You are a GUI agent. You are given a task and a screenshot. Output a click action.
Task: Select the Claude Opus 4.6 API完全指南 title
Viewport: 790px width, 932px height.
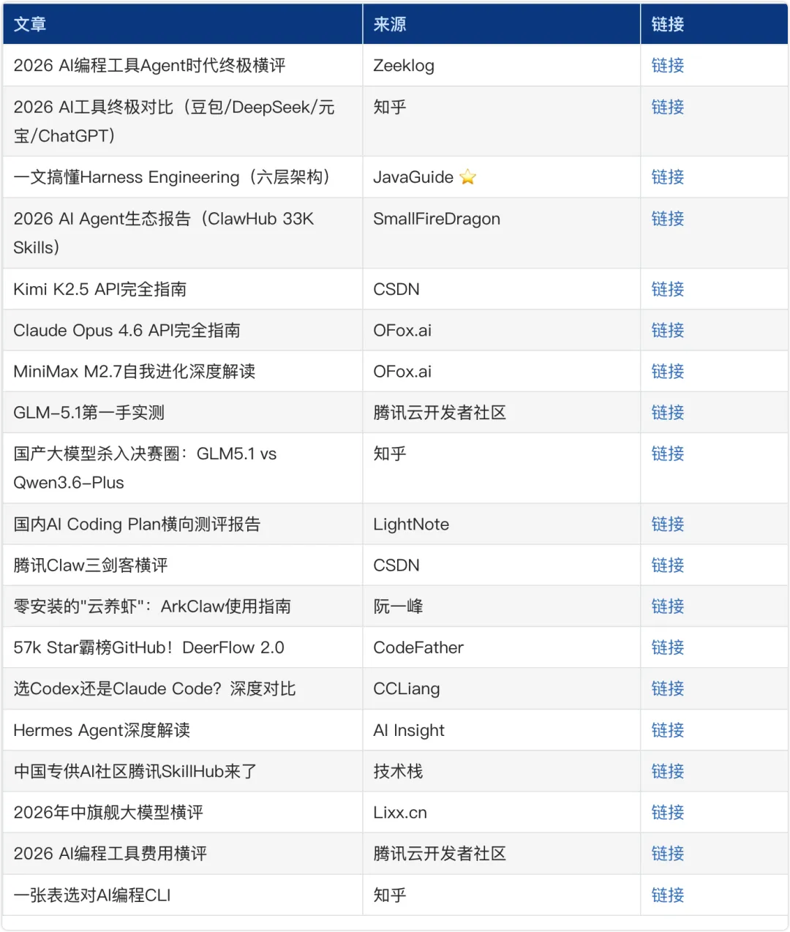click(x=127, y=331)
